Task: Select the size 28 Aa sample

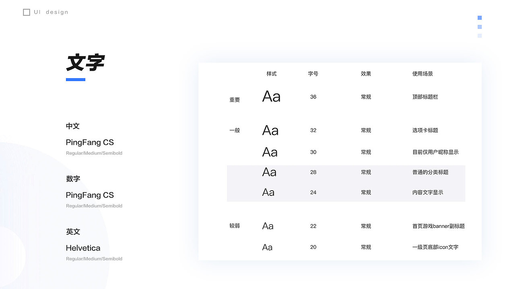Action: tap(269, 172)
